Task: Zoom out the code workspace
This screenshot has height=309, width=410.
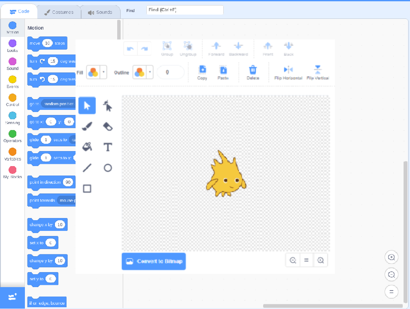Action: tap(392, 275)
